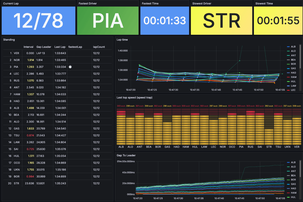Click the 00:01:33 fastest time stat
303x202 pixels.
165,21
